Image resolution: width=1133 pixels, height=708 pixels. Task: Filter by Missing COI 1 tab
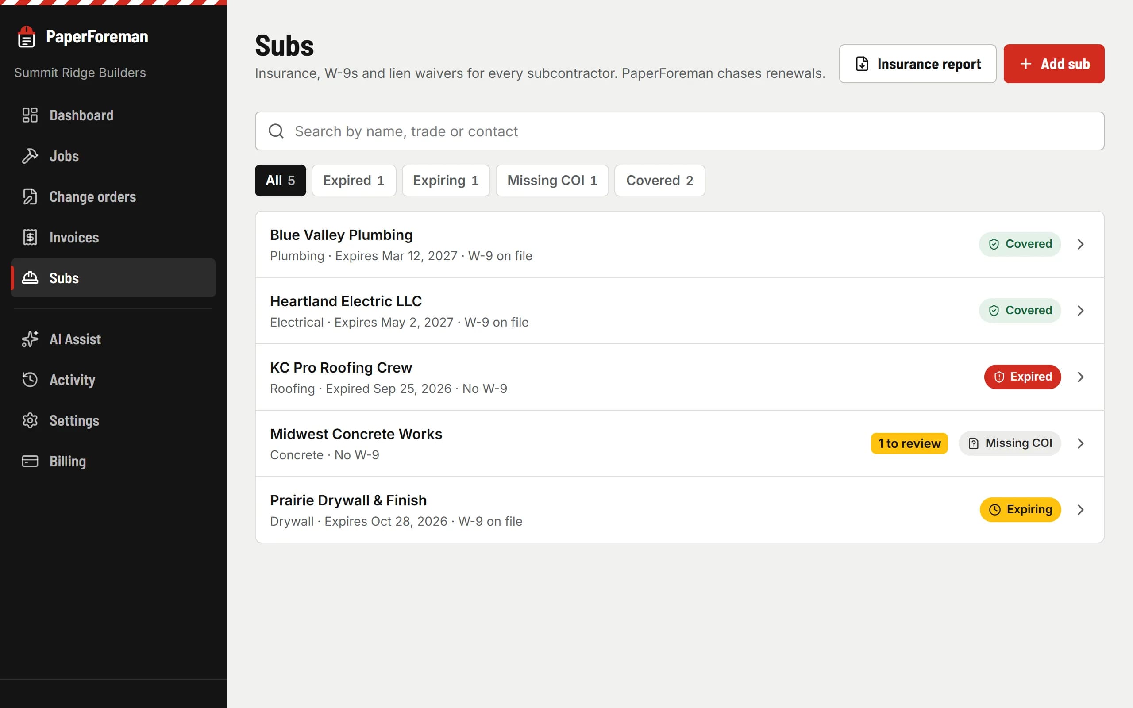(x=552, y=180)
